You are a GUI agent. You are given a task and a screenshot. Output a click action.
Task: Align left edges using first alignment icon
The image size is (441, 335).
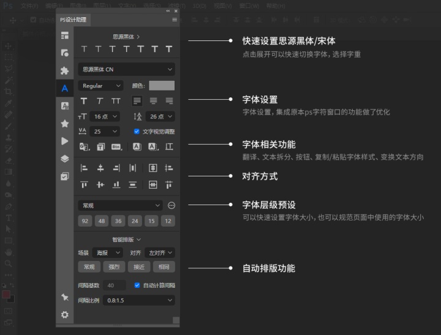84,168
